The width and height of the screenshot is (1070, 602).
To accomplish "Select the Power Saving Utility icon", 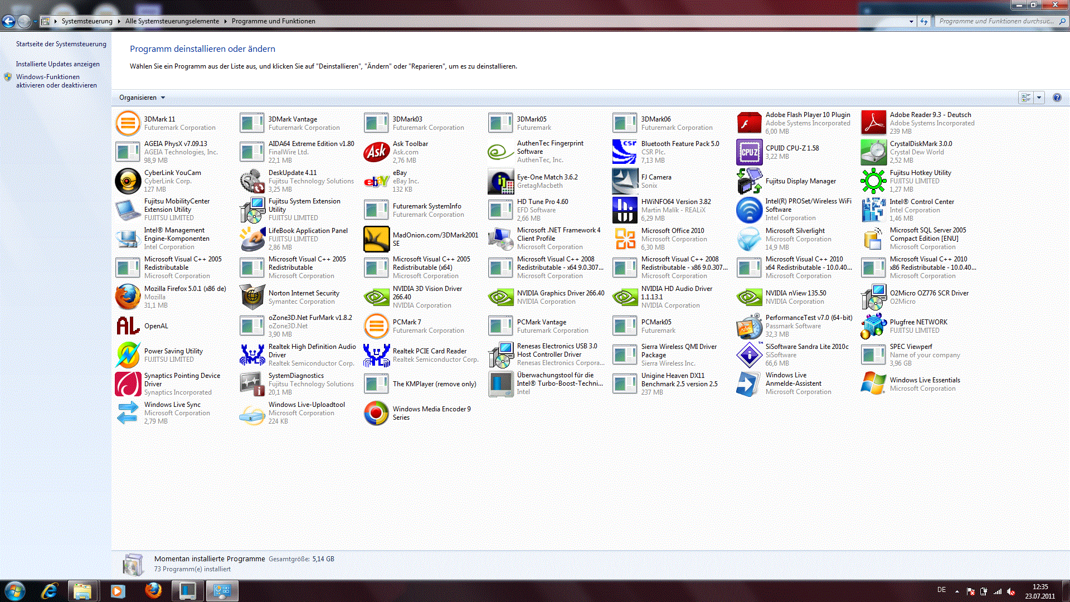I will pyautogui.click(x=128, y=355).
